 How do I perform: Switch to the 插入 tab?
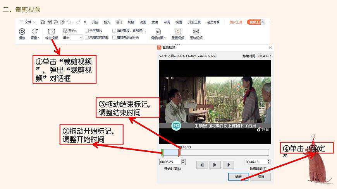(107, 22)
